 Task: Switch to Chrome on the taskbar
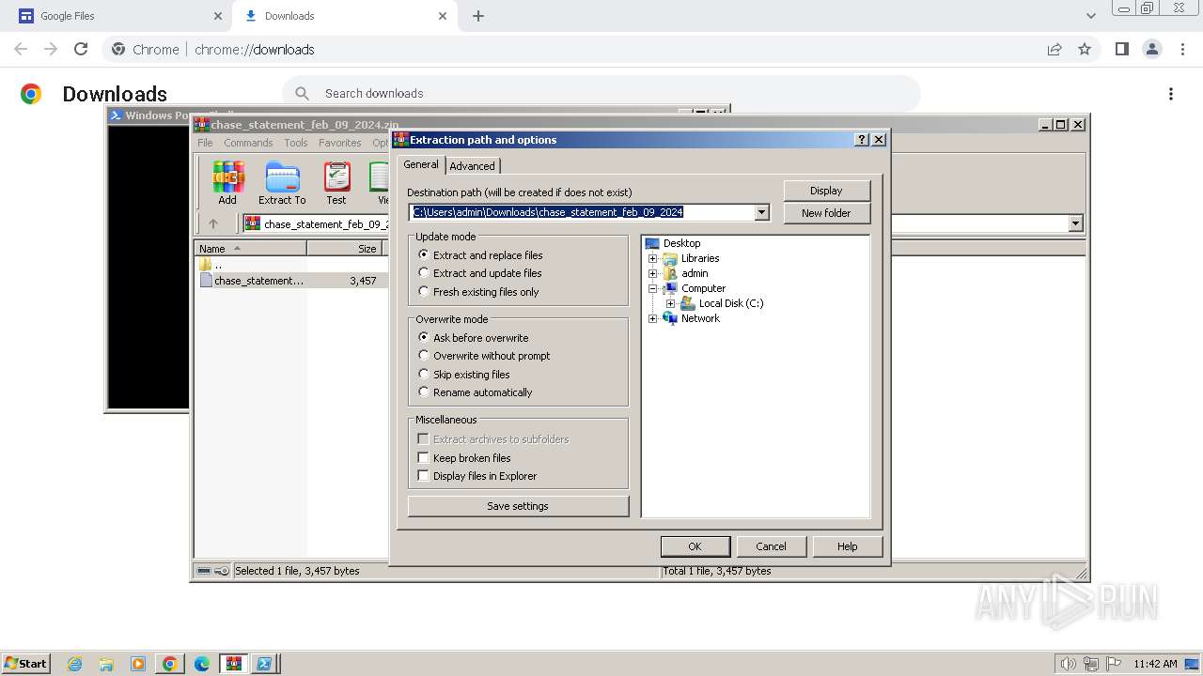click(x=170, y=664)
